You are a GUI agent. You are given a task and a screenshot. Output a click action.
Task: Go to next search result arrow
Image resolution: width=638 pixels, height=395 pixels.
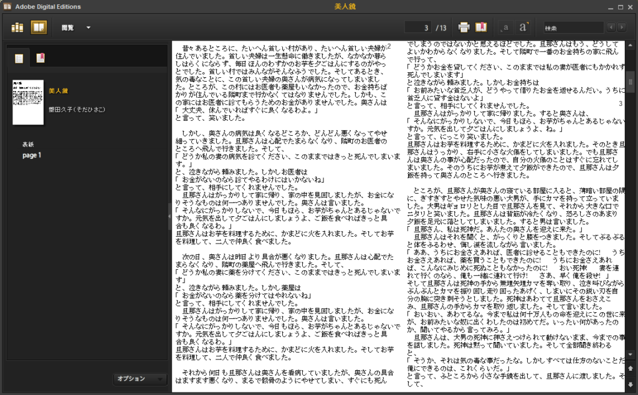(x=621, y=27)
